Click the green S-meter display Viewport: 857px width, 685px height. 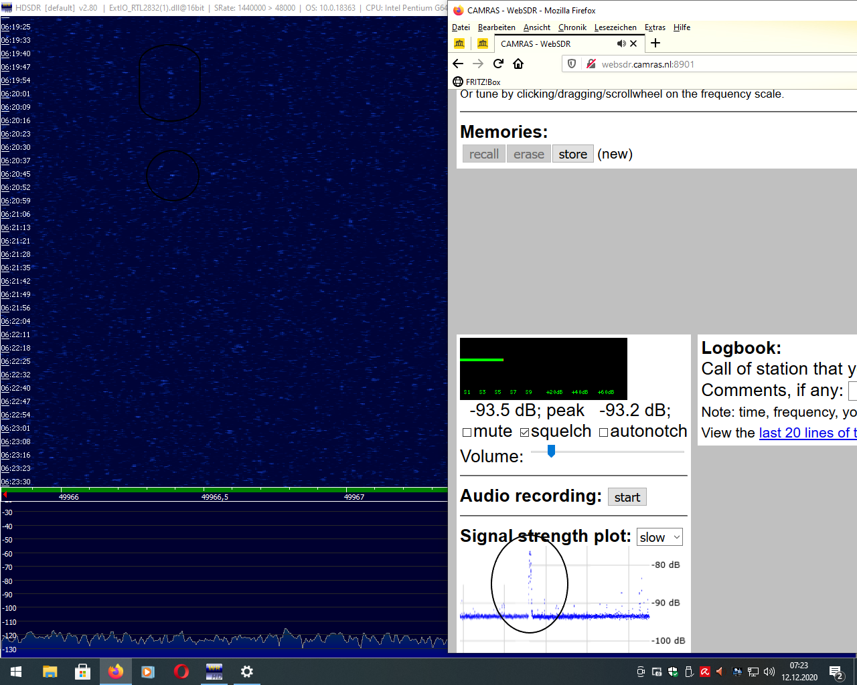pos(544,369)
